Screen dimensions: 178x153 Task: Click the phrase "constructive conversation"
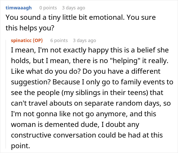(x=64, y=135)
